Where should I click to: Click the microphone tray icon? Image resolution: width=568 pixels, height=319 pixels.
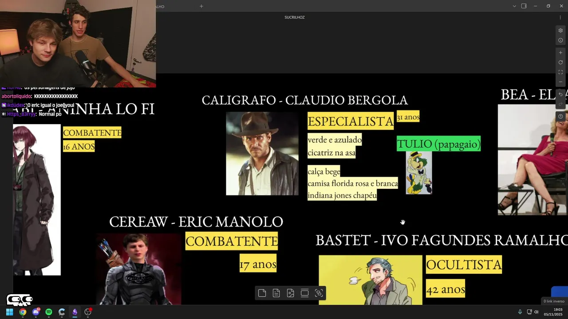(x=520, y=312)
